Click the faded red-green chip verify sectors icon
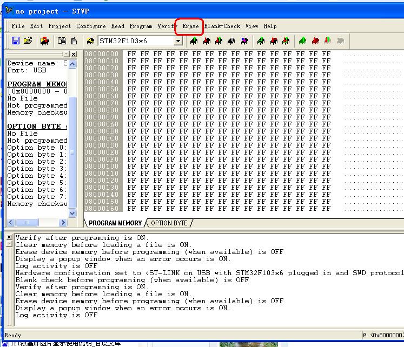 pos(328,41)
